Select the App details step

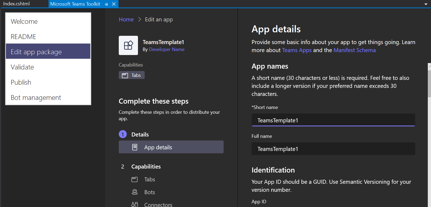[171, 147]
